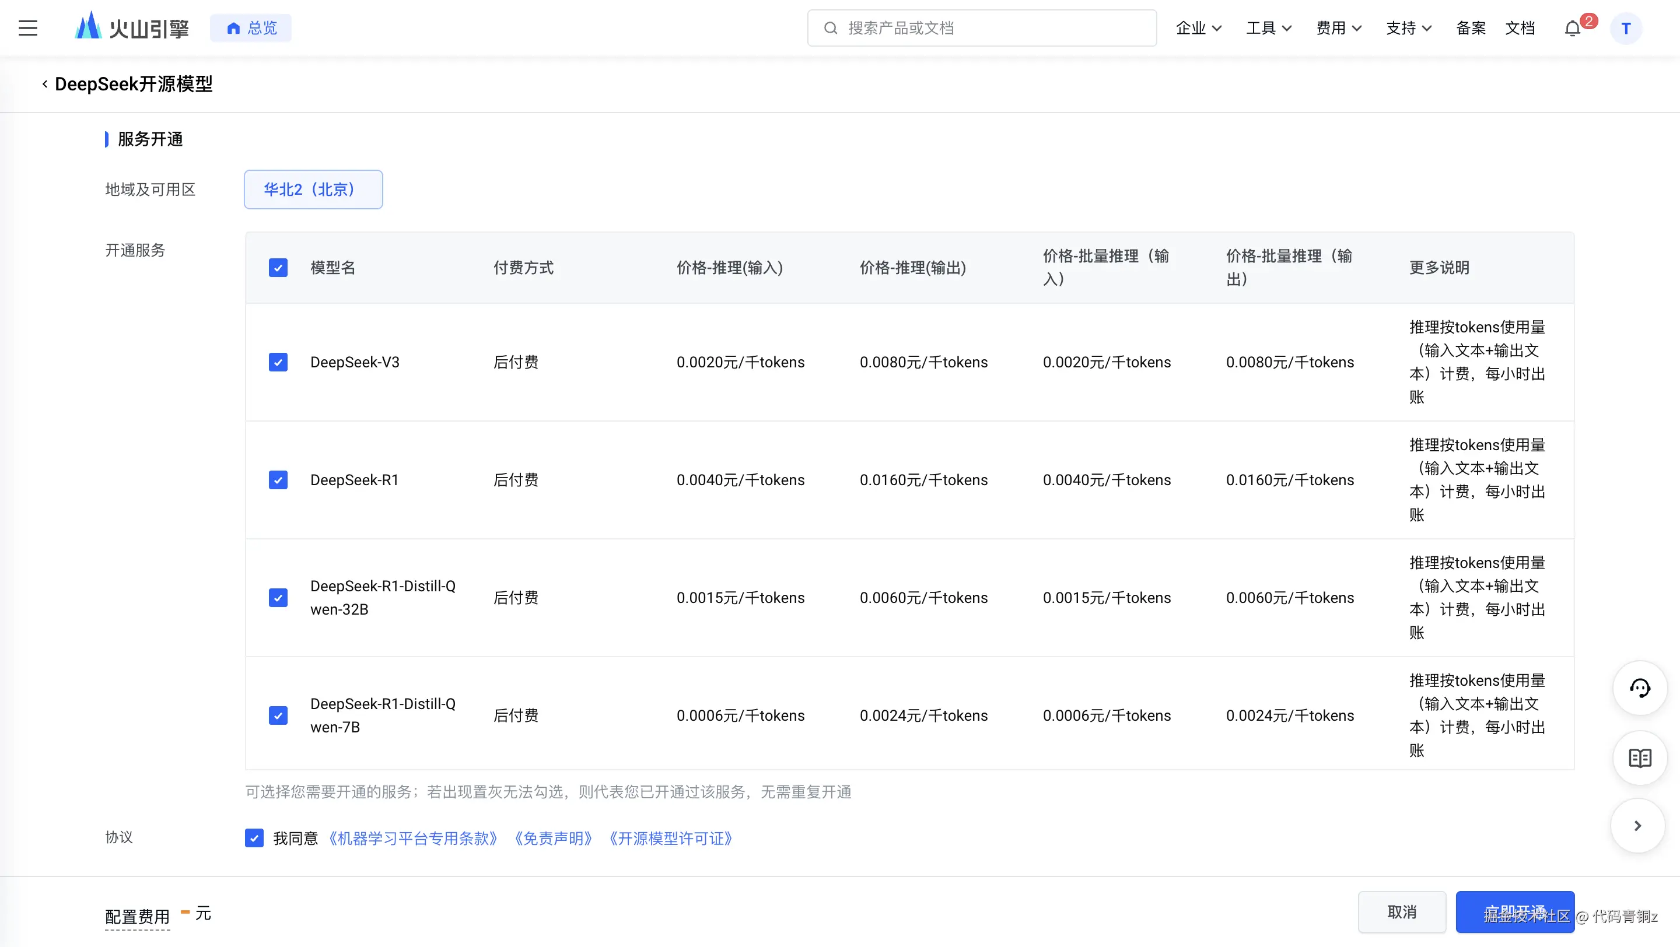Uncheck the DeepSeek-R1 model checkbox
The height and width of the screenshot is (947, 1680).
tap(278, 480)
